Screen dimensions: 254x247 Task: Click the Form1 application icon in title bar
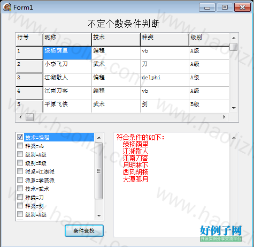[x=7, y=8]
